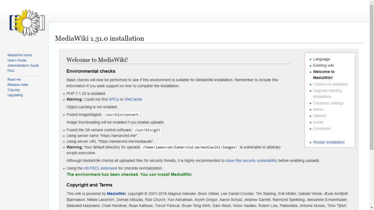This screenshot has width=374, height=210.
Task: Open the Read me link
Action: [x=14, y=79]
